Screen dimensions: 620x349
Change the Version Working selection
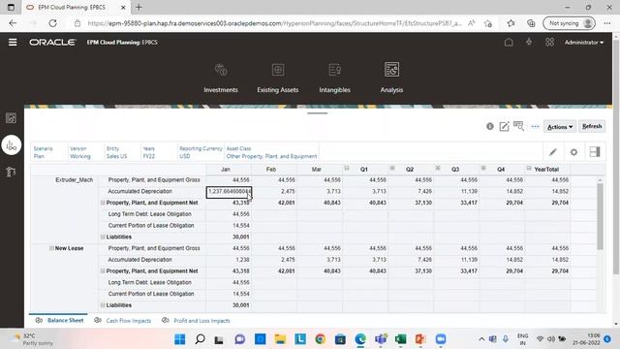click(x=80, y=152)
